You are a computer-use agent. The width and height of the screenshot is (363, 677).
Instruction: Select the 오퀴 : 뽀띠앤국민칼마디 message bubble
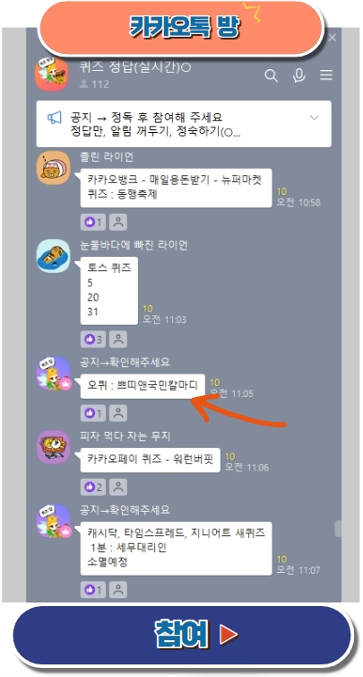pyautogui.click(x=143, y=386)
